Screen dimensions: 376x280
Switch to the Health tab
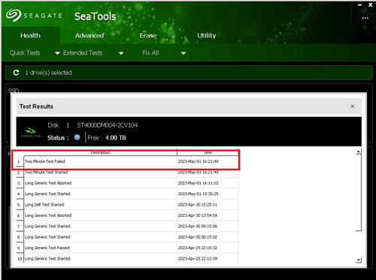coord(30,35)
